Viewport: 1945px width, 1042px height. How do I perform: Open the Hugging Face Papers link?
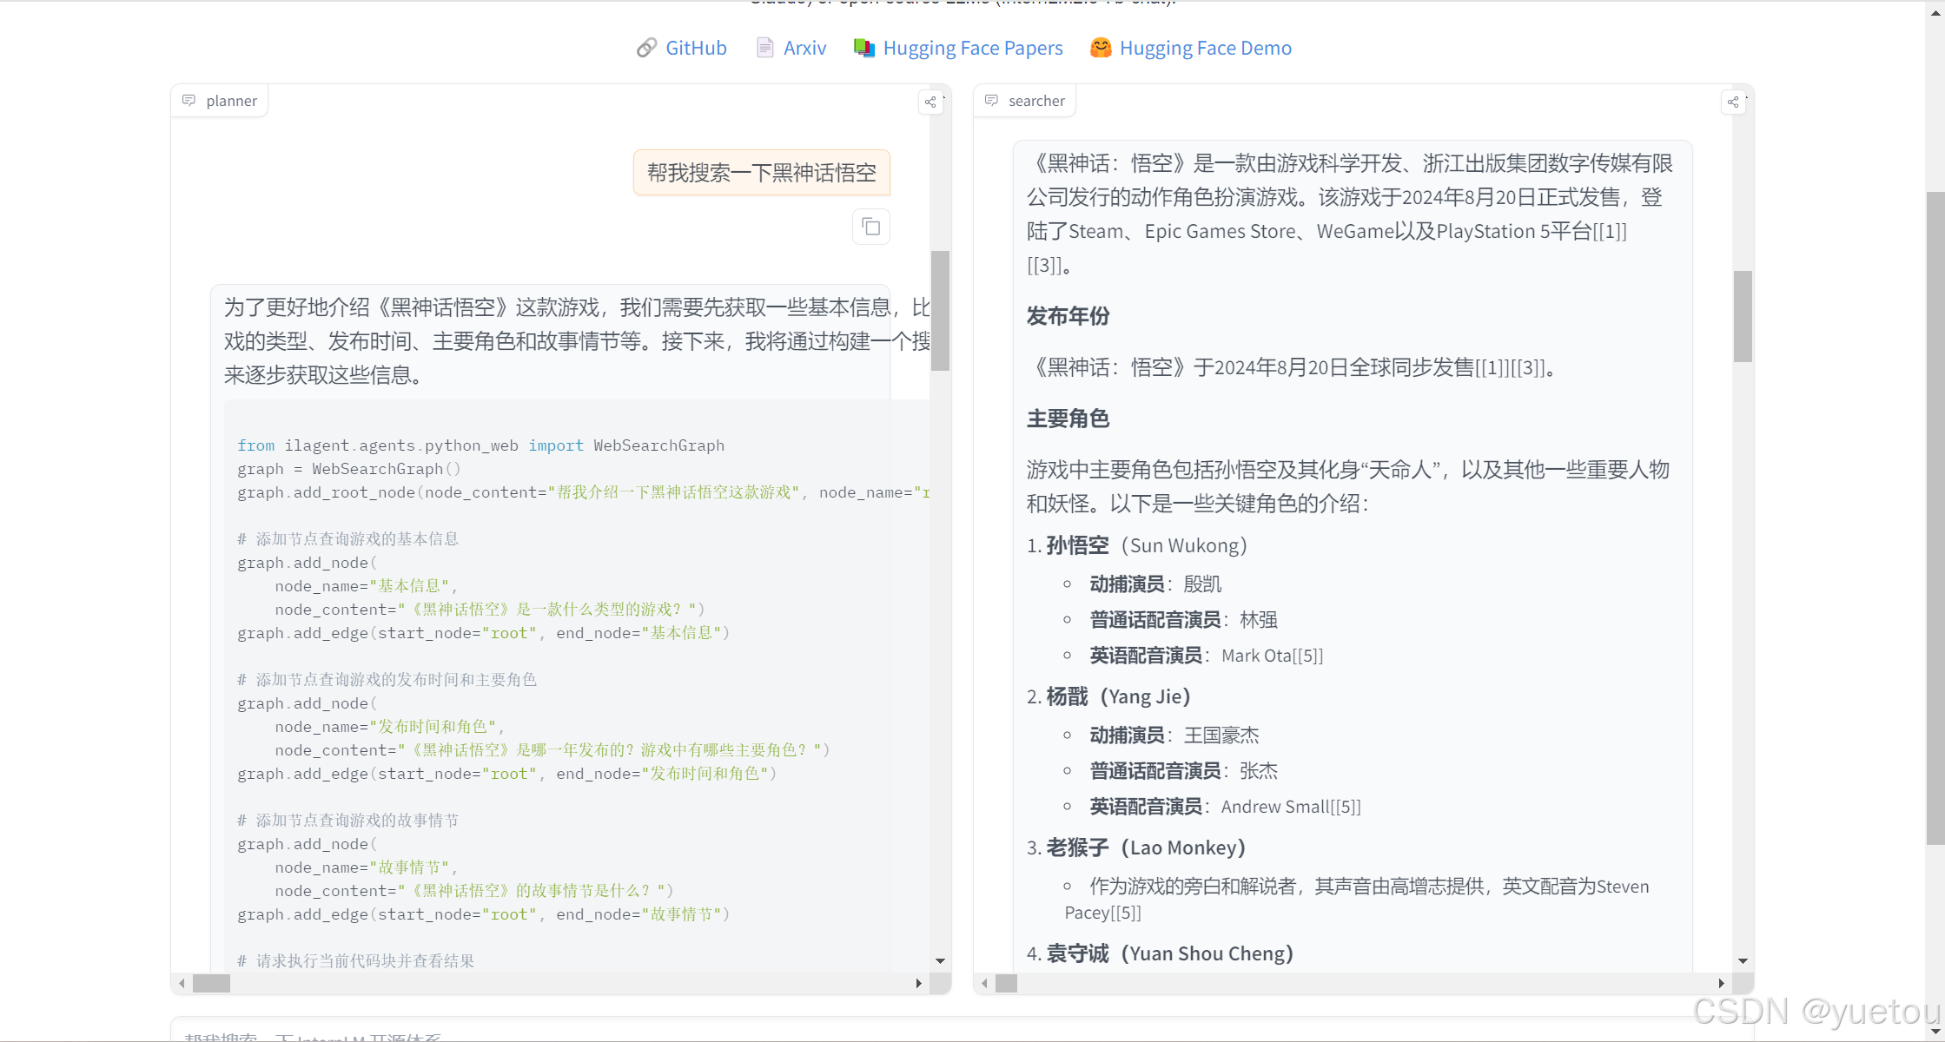pos(973,48)
